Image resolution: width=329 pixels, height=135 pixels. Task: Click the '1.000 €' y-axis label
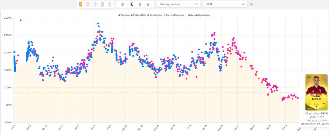8,88
